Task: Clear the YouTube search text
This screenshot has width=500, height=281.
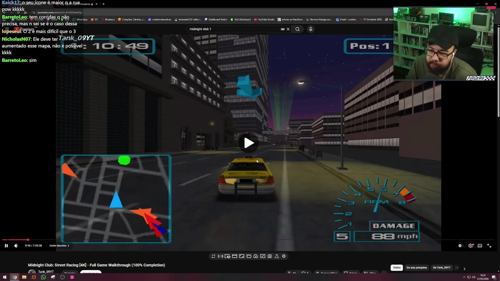Action: 288,29
